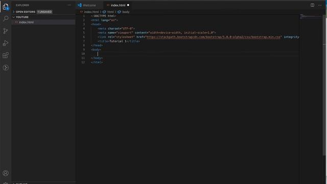Image resolution: width=327 pixels, height=184 pixels.
Task: Open the Bootstrap CDN stylesheet link
Action: pos(214,37)
